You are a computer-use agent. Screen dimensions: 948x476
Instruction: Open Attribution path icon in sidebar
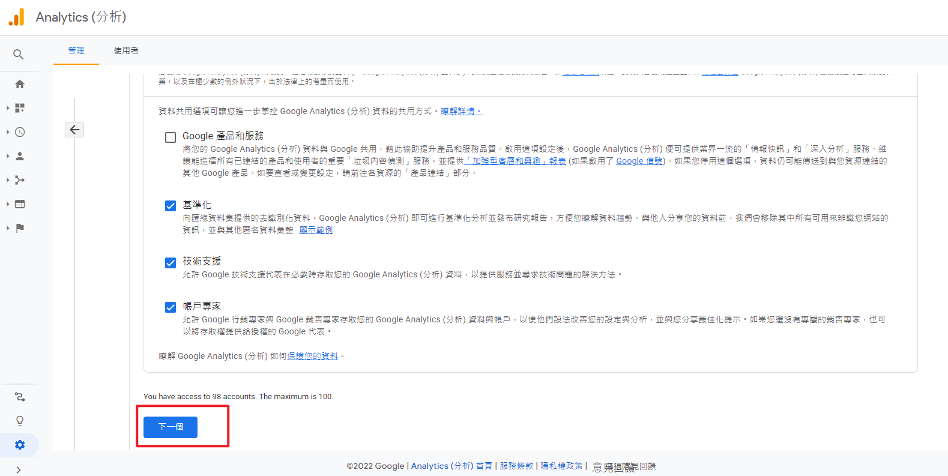20,397
